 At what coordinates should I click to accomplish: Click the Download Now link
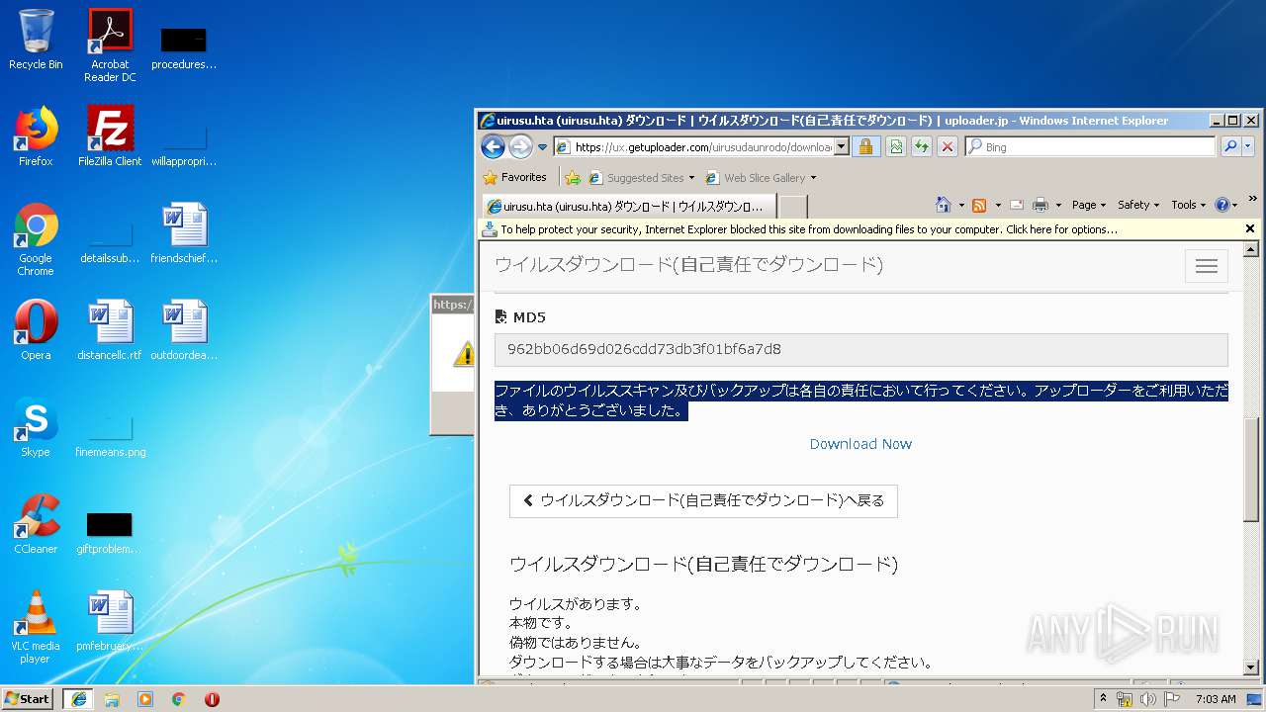pos(860,444)
